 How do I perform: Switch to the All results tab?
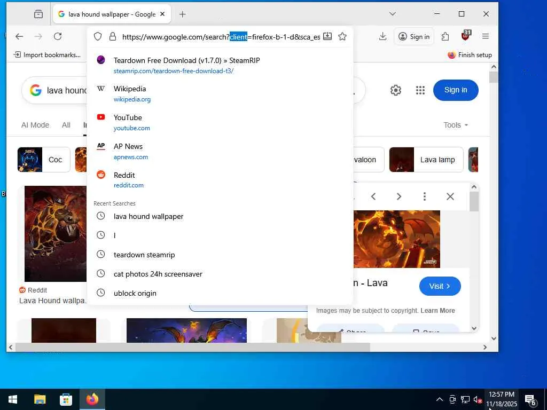[66, 125]
